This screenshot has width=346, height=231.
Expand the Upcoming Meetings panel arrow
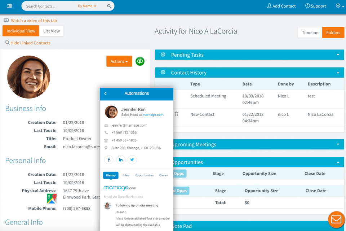click(x=338, y=144)
